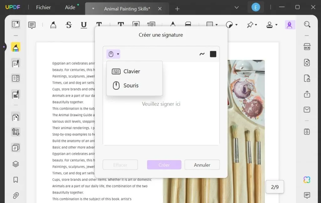Click the Annuler button

tap(202, 165)
